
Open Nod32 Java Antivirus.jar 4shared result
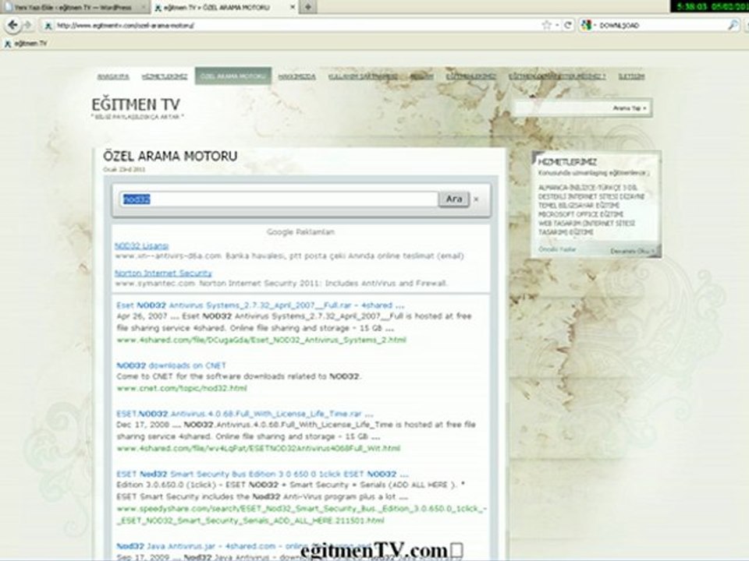[x=243, y=546]
